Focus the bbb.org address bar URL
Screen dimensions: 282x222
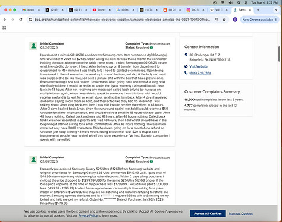tap(122, 20)
